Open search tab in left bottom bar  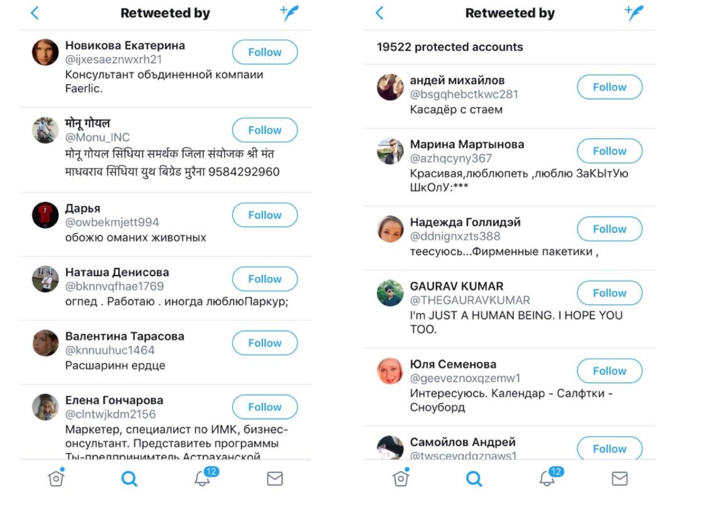click(129, 479)
